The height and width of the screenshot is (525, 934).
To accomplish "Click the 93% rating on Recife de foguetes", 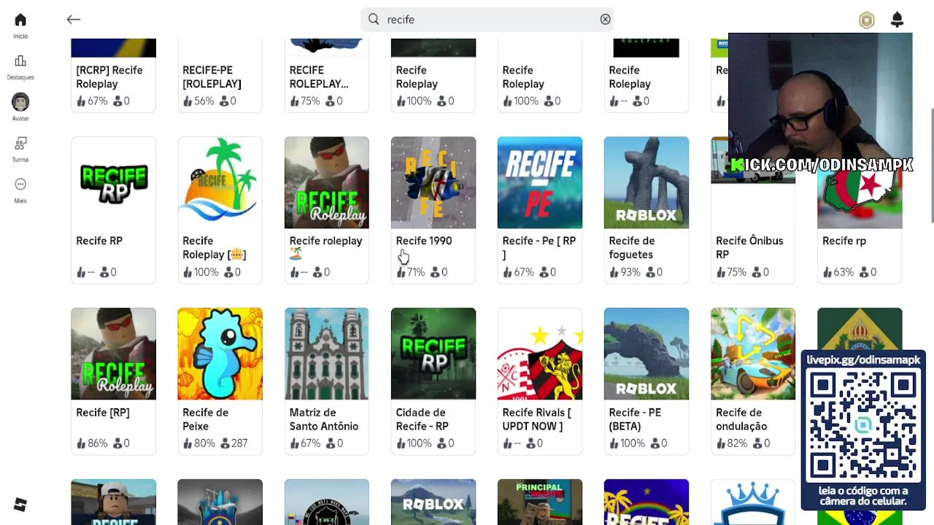I will click(625, 272).
